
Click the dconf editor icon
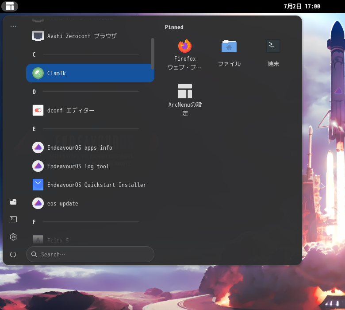pos(38,110)
